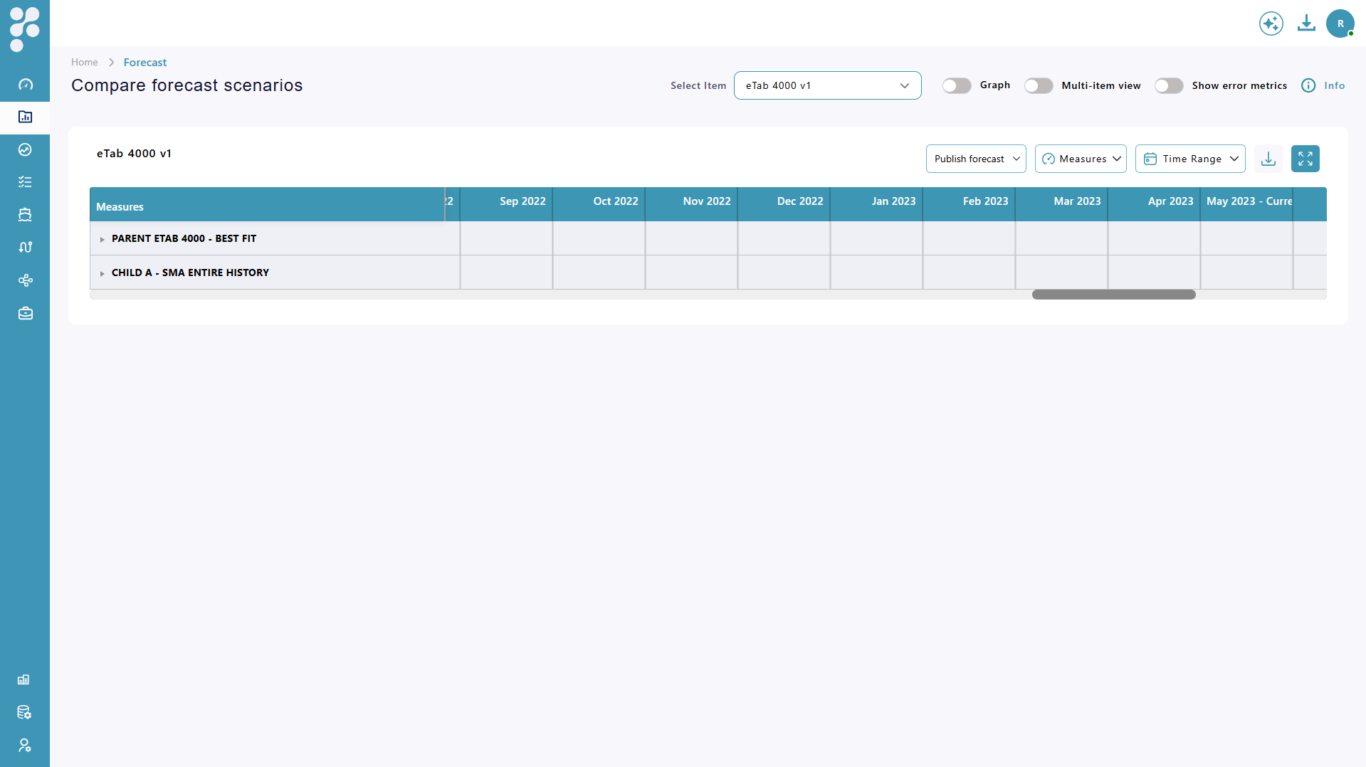
Task: Click the app logo in the sidebar
Action: coord(25,28)
